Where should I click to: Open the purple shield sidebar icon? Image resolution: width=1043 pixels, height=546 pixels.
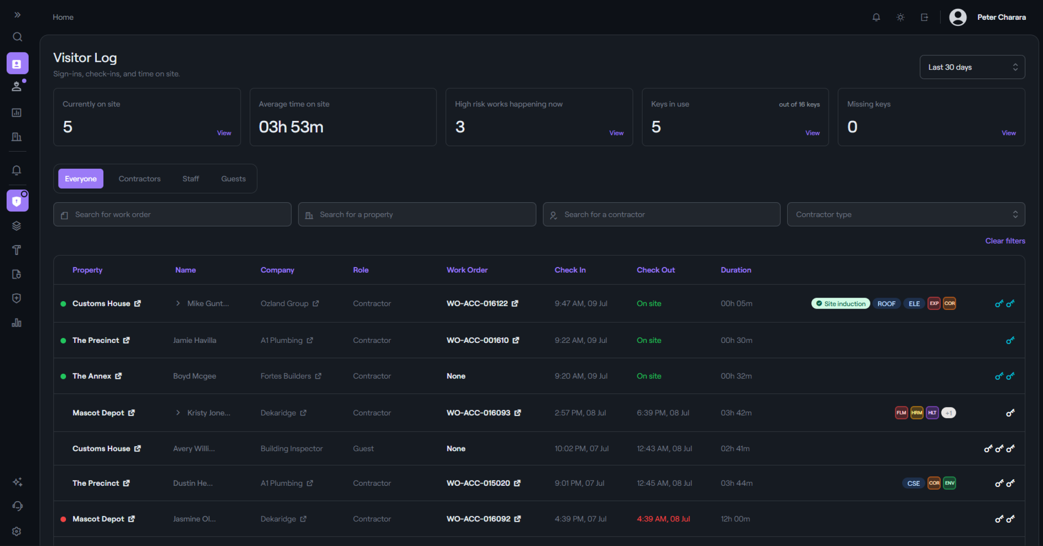17,201
